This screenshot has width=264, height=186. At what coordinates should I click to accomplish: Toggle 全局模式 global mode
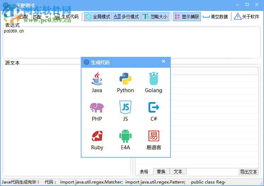(x=98, y=17)
